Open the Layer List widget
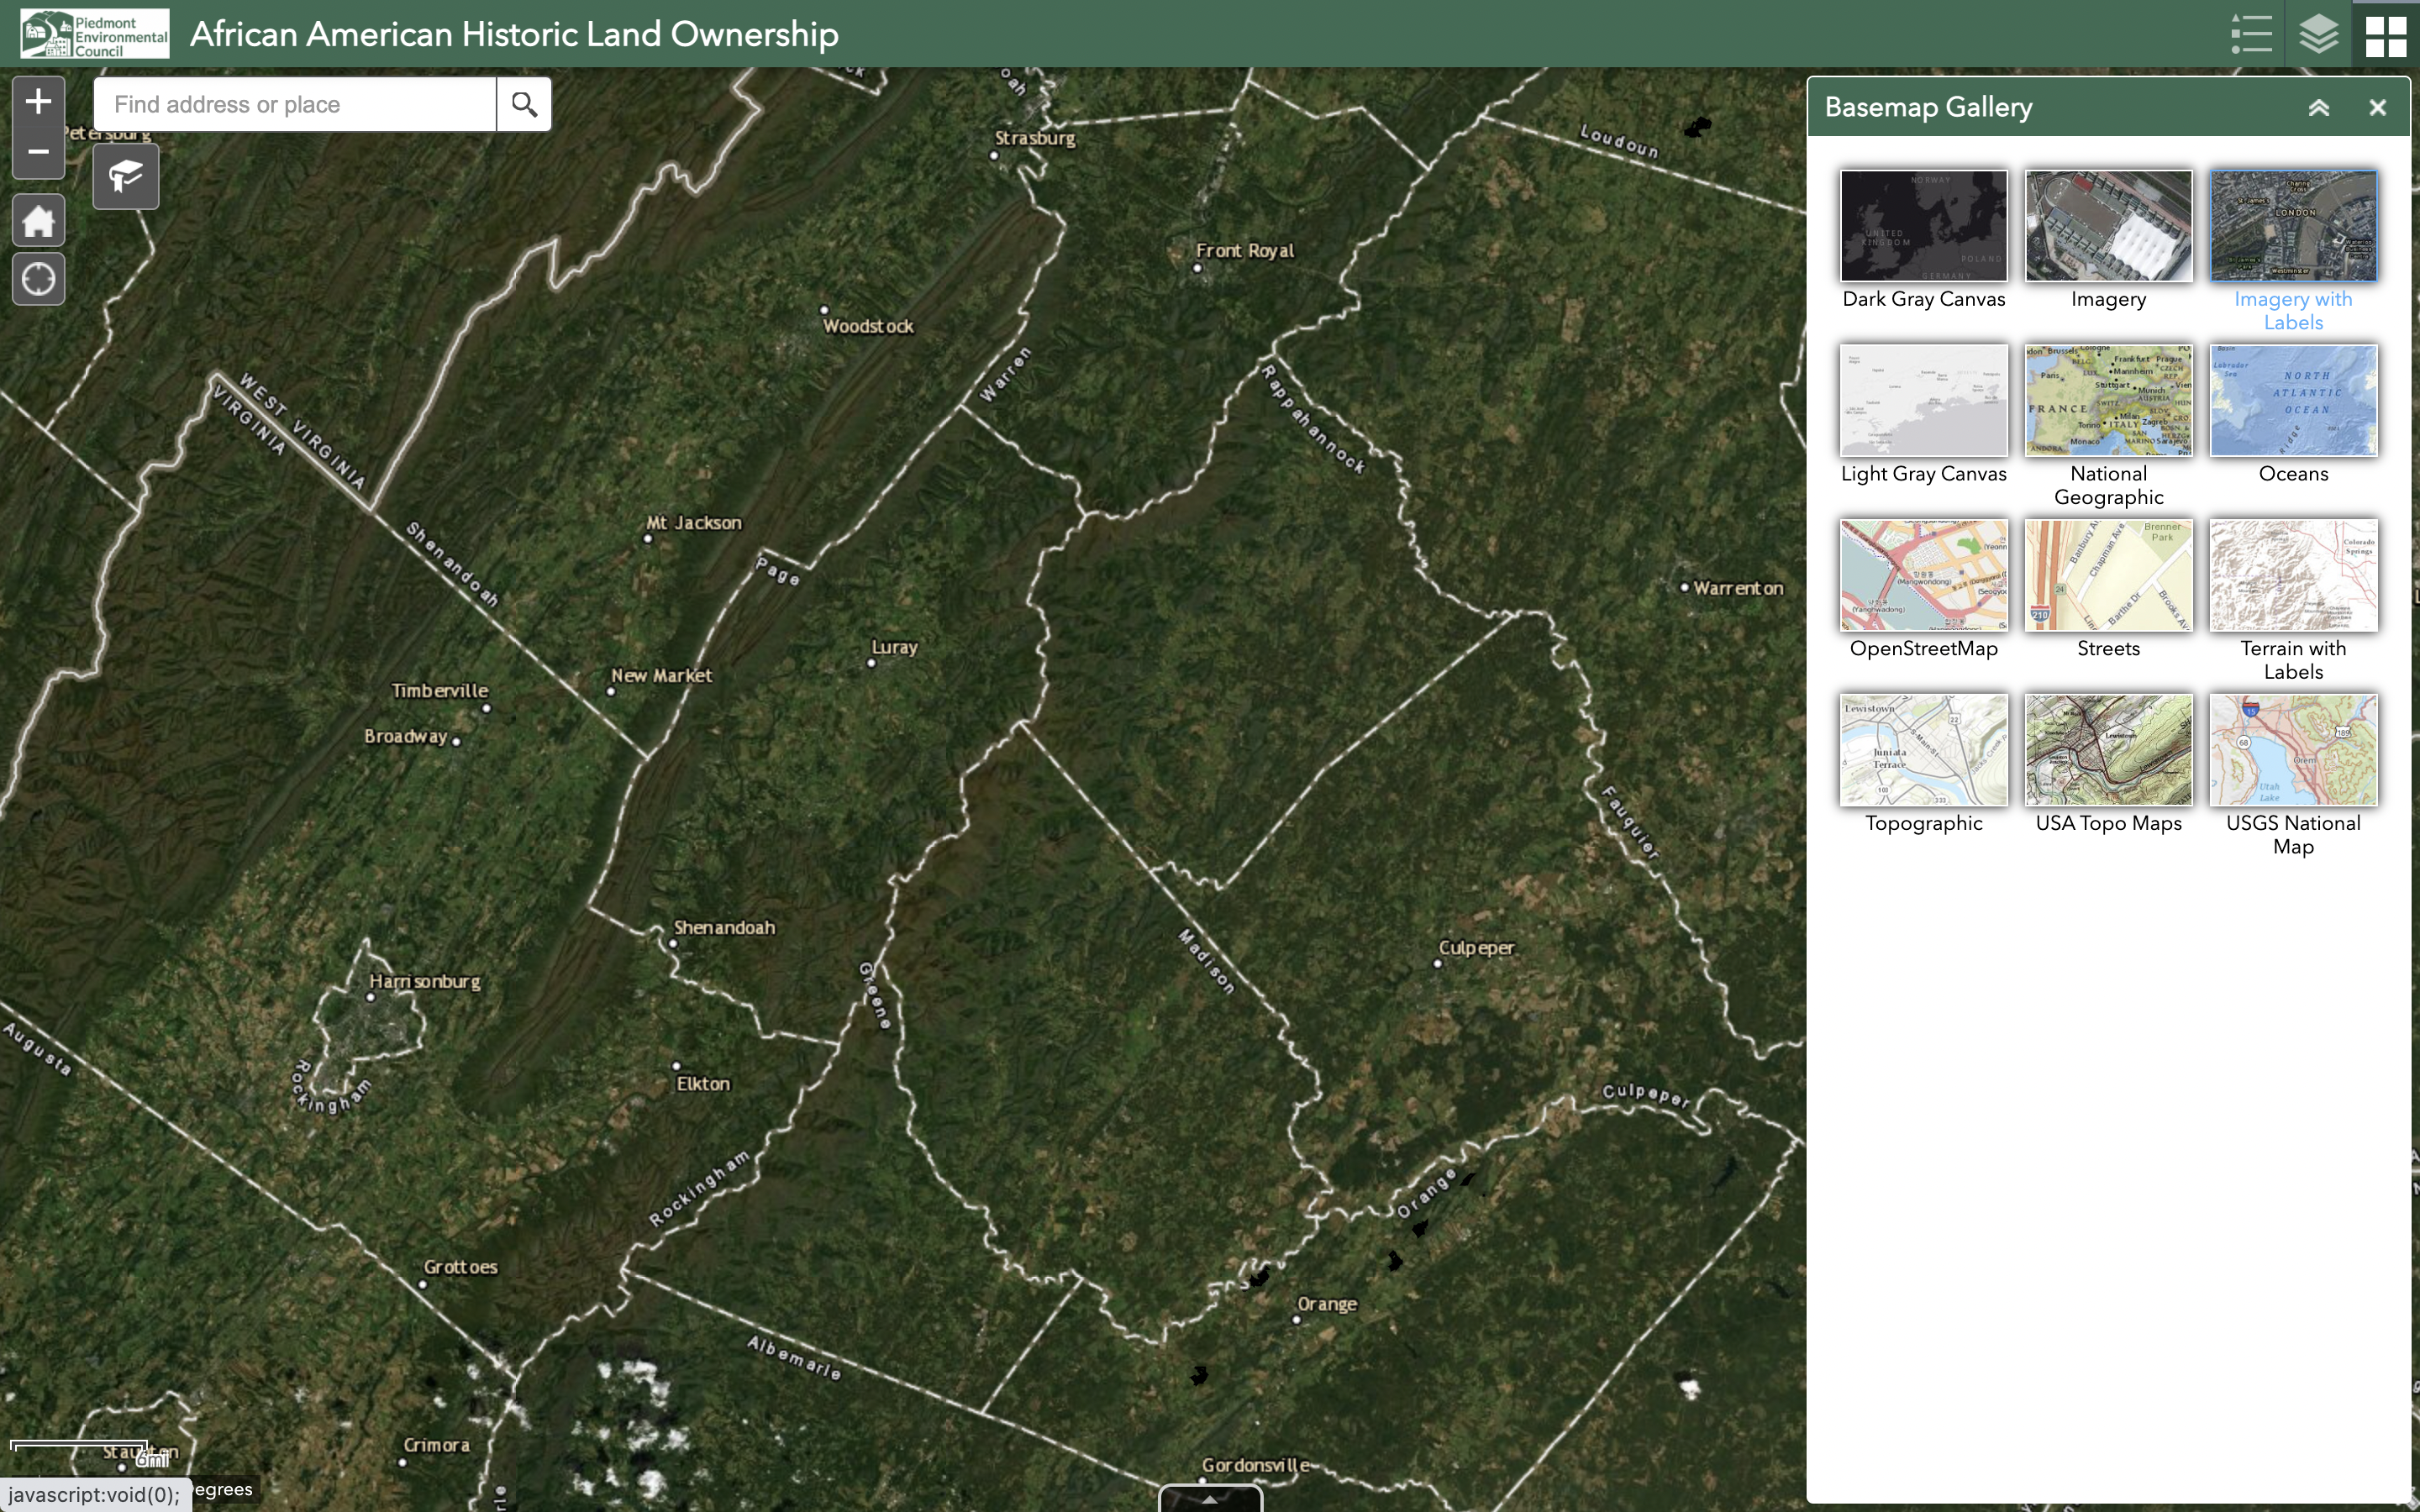Screen dimensions: 2420x1512 click(x=2318, y=34)
